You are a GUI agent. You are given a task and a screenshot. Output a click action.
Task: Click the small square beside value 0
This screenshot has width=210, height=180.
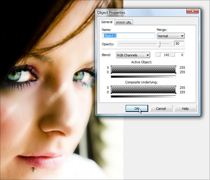[x=173, y=55]
